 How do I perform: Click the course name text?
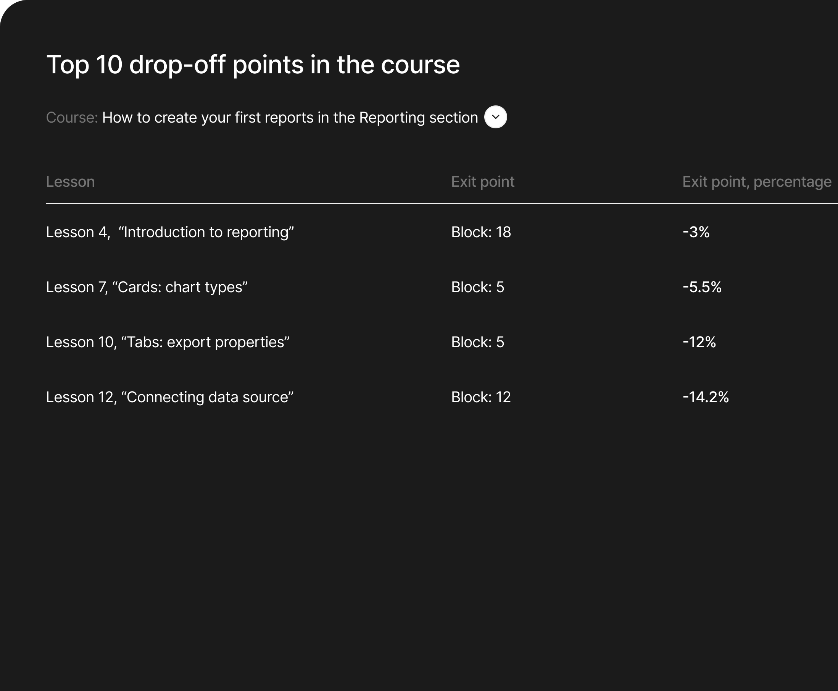click(x=290, y=118)
